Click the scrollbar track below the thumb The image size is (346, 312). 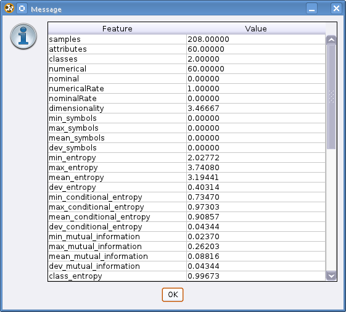(331, 210)
